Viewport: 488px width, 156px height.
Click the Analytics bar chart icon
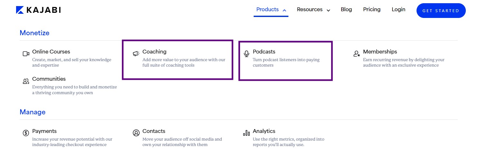[246, 133]
